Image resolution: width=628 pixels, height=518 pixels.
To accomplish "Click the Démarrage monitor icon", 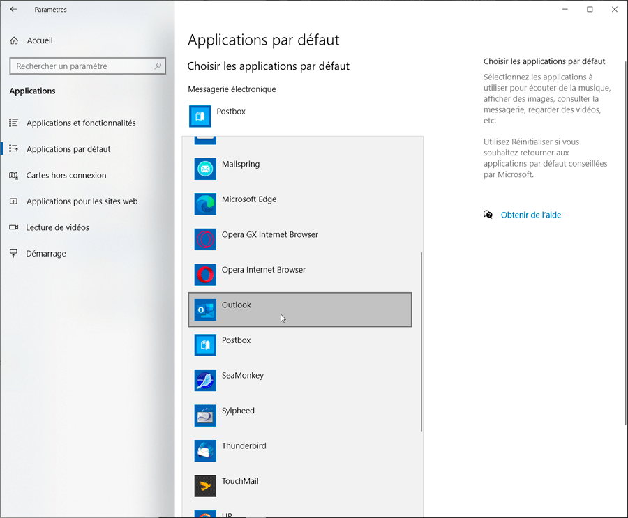I will tap(13, 253).
